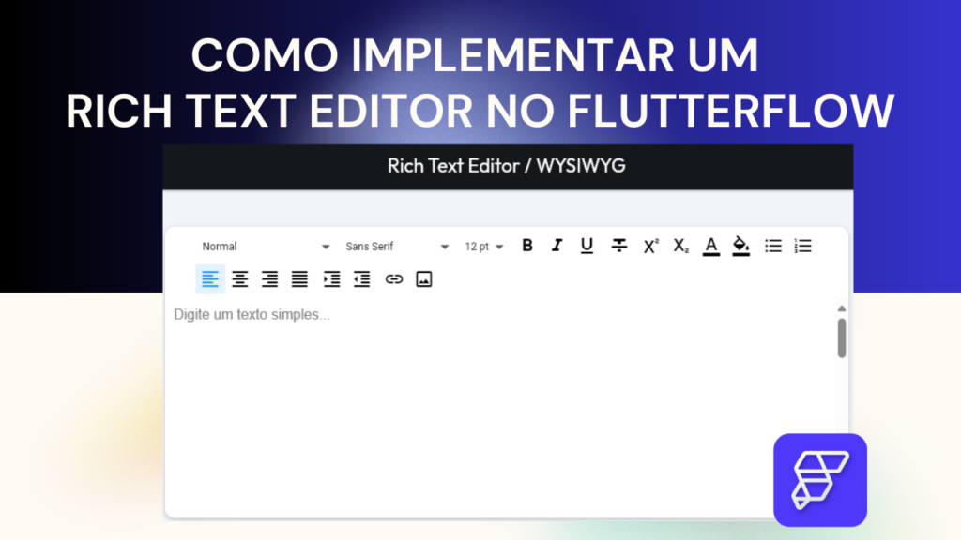Underline the text

587,246
